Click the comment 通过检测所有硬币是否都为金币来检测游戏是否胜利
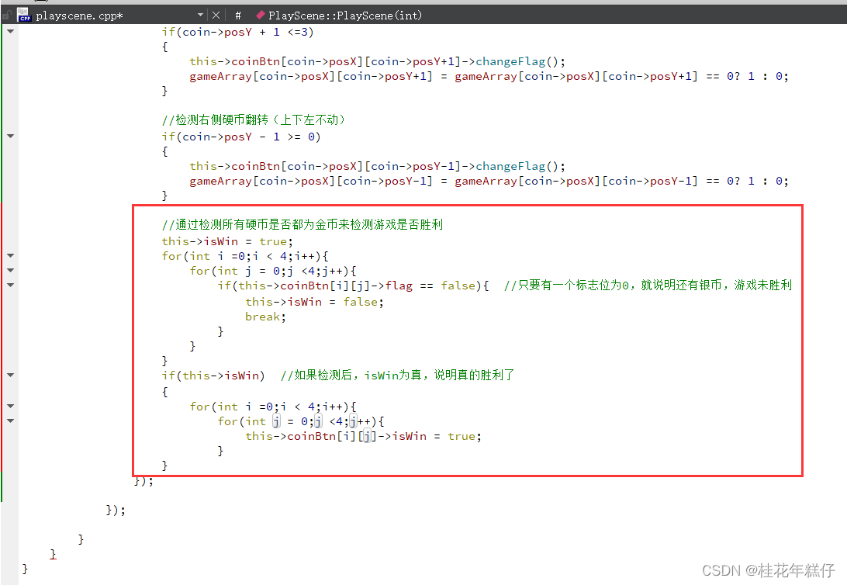The width and height of the screenshot is (847, 585). click(302, 225)
